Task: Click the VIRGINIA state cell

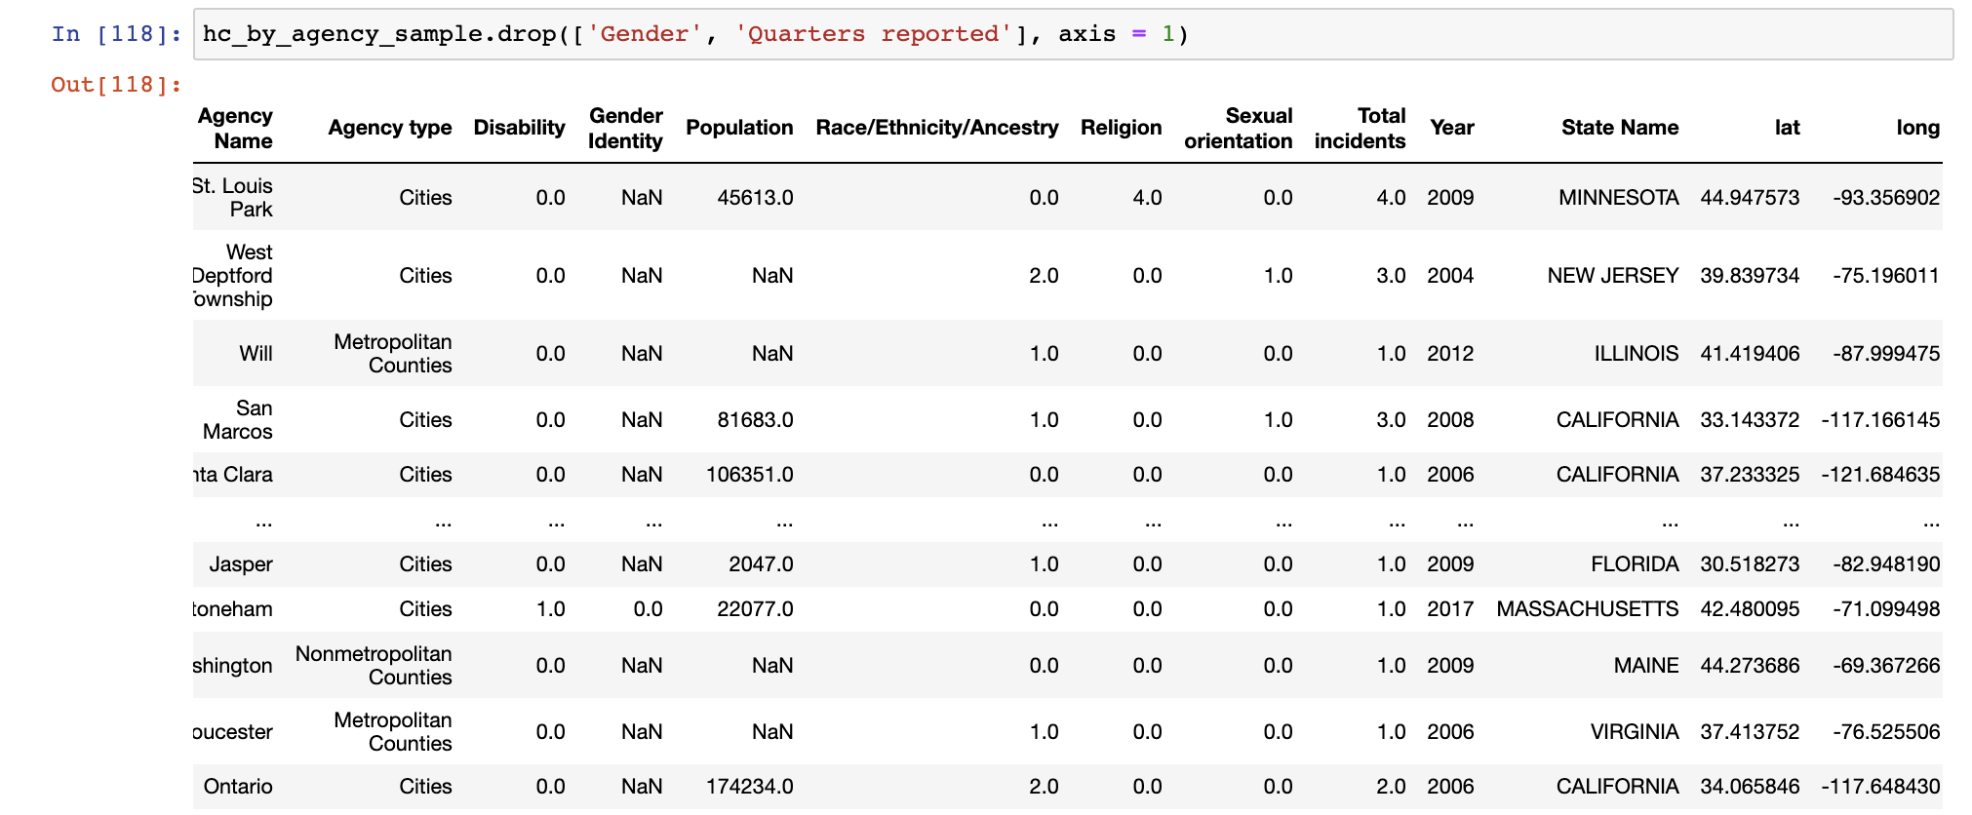Action: tap(1635, 732)
